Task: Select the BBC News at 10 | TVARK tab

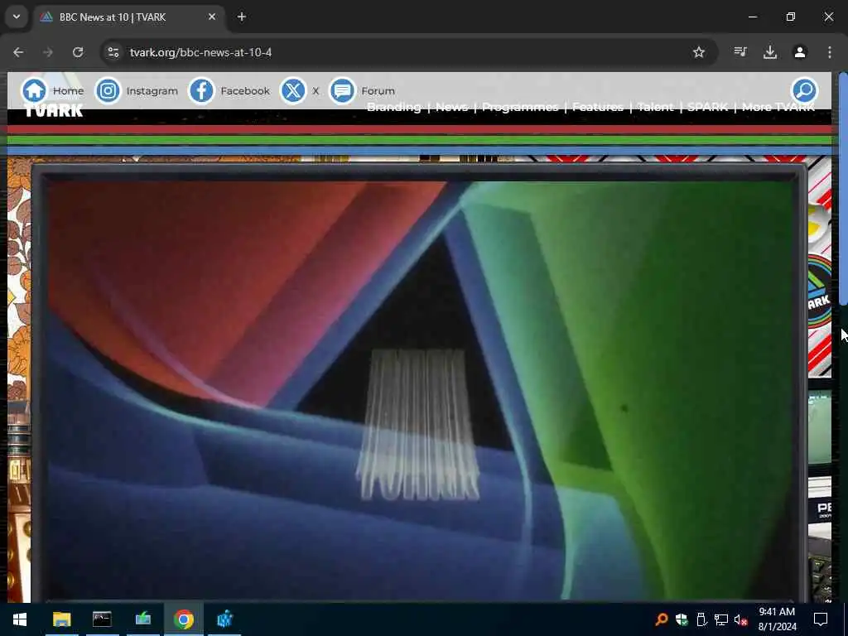Action: point(128,17)
